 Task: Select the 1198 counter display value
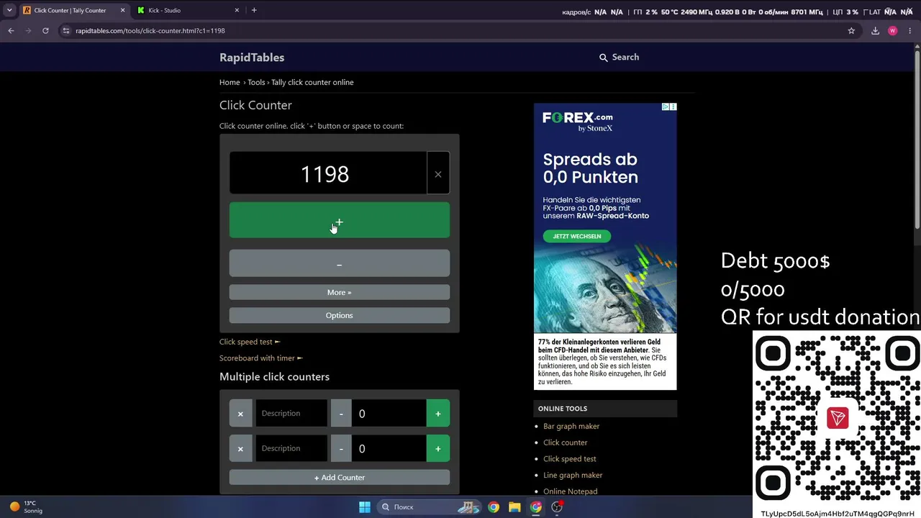point(325,173)
